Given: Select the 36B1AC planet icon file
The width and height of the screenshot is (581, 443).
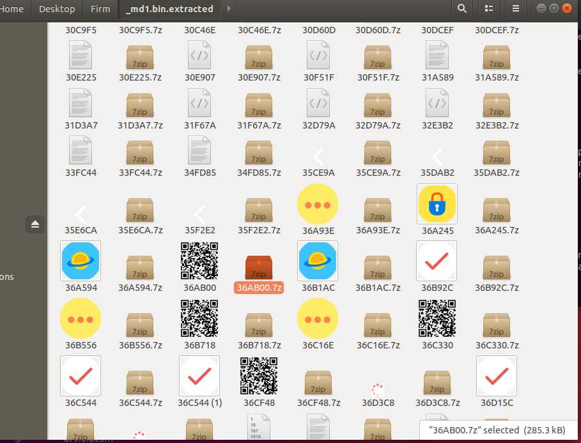Looking at the screenshot, I should point(318,261).
